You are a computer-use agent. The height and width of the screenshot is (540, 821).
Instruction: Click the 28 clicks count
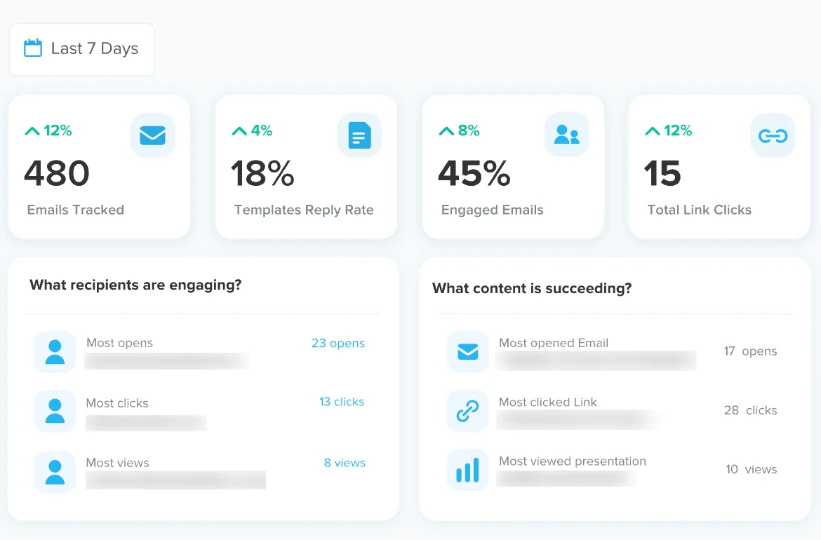750,410
